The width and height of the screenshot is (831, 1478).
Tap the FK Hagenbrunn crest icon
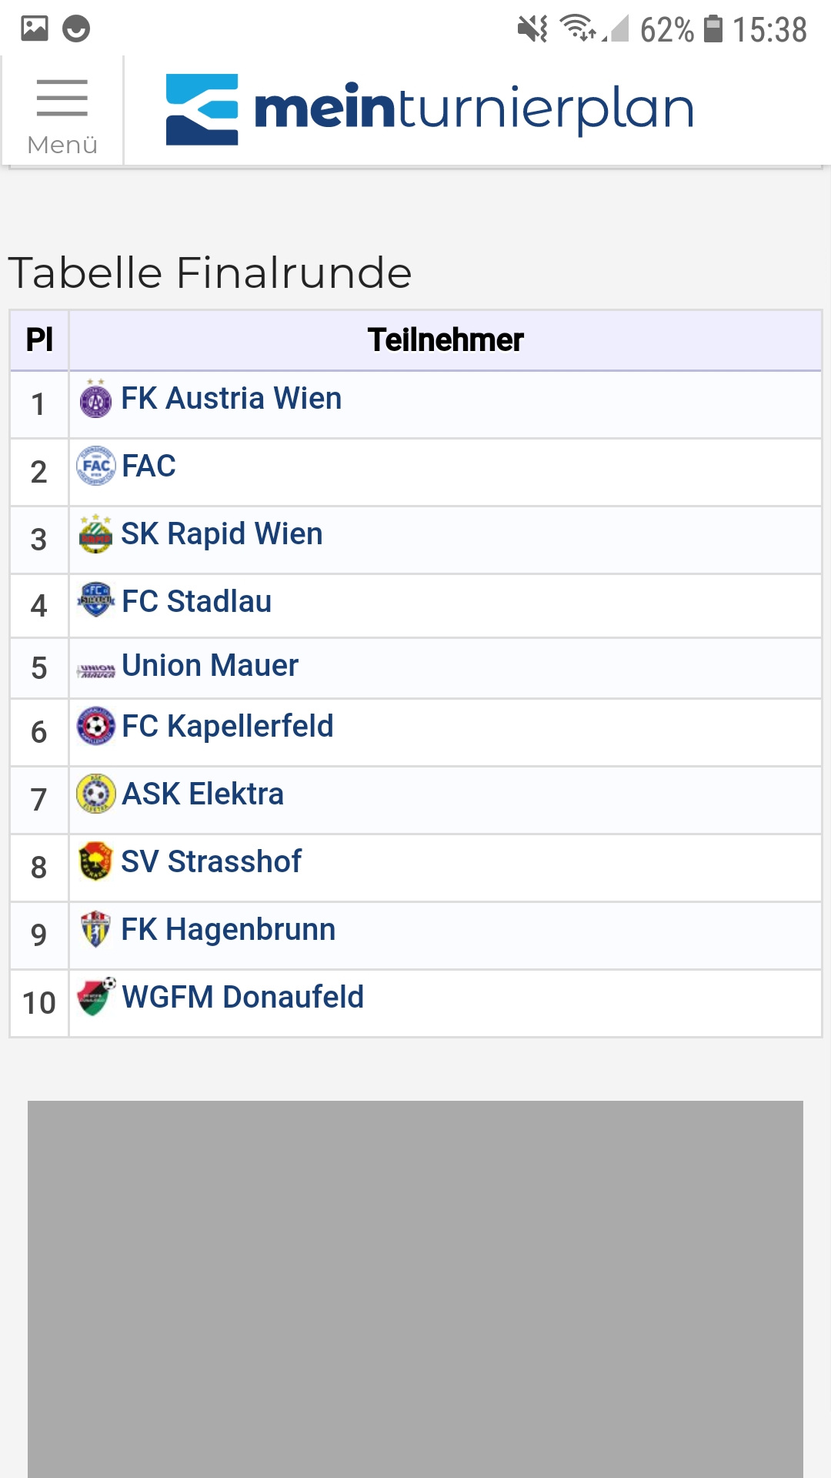[x=95, y=929]
